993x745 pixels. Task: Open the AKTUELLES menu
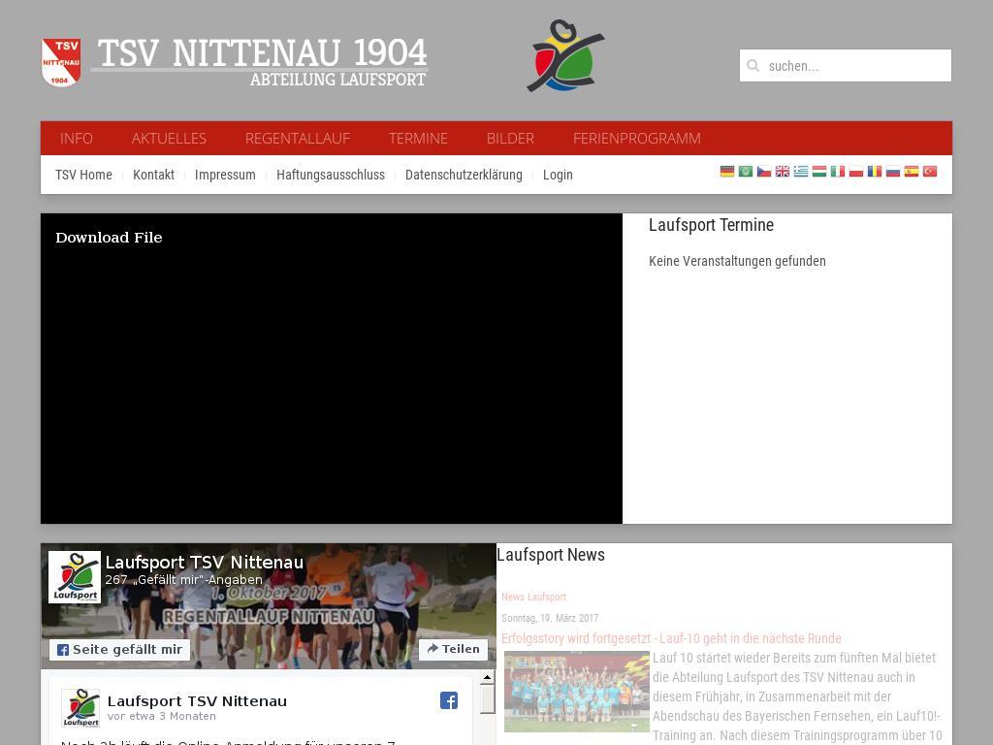pyautogui.click(x=169, y=138)
